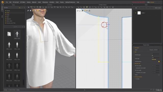Open the 2D Pattern Window header dropdown
The image size is (163, 92).
click(109, 5)
